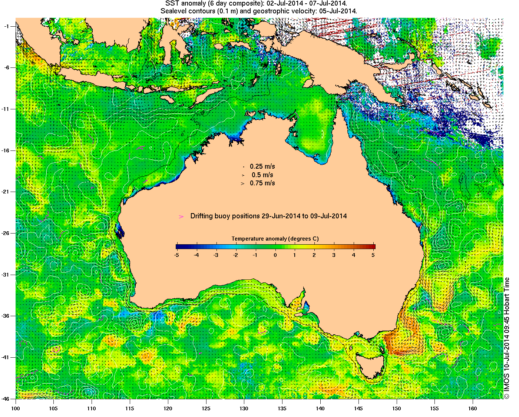
Task: Click the latitude axis label -11
Action: [6, 109]
